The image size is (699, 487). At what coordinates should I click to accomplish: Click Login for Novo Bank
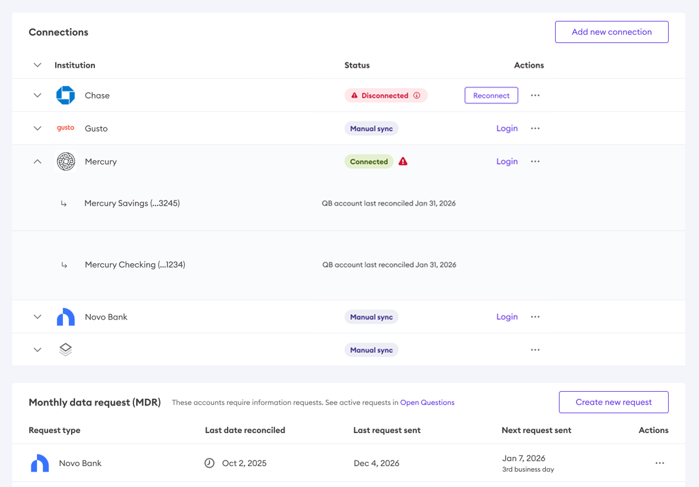pos(507,317)
